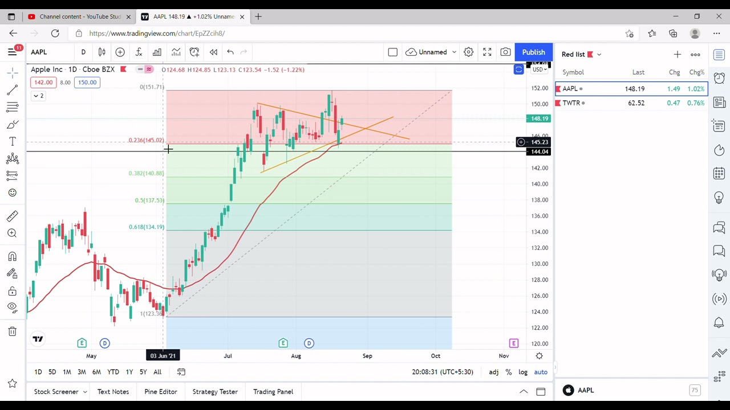Image resolution: width=730 pixels, height=410 pixels.
Task: Open the Financials bar chart icon
Action: point(157,52)
